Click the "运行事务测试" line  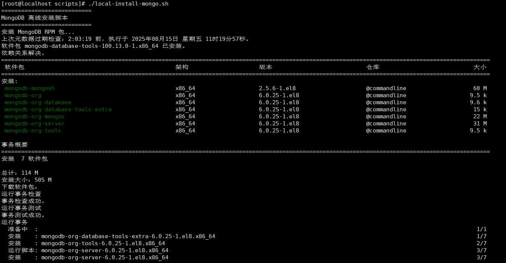point(21,208)
